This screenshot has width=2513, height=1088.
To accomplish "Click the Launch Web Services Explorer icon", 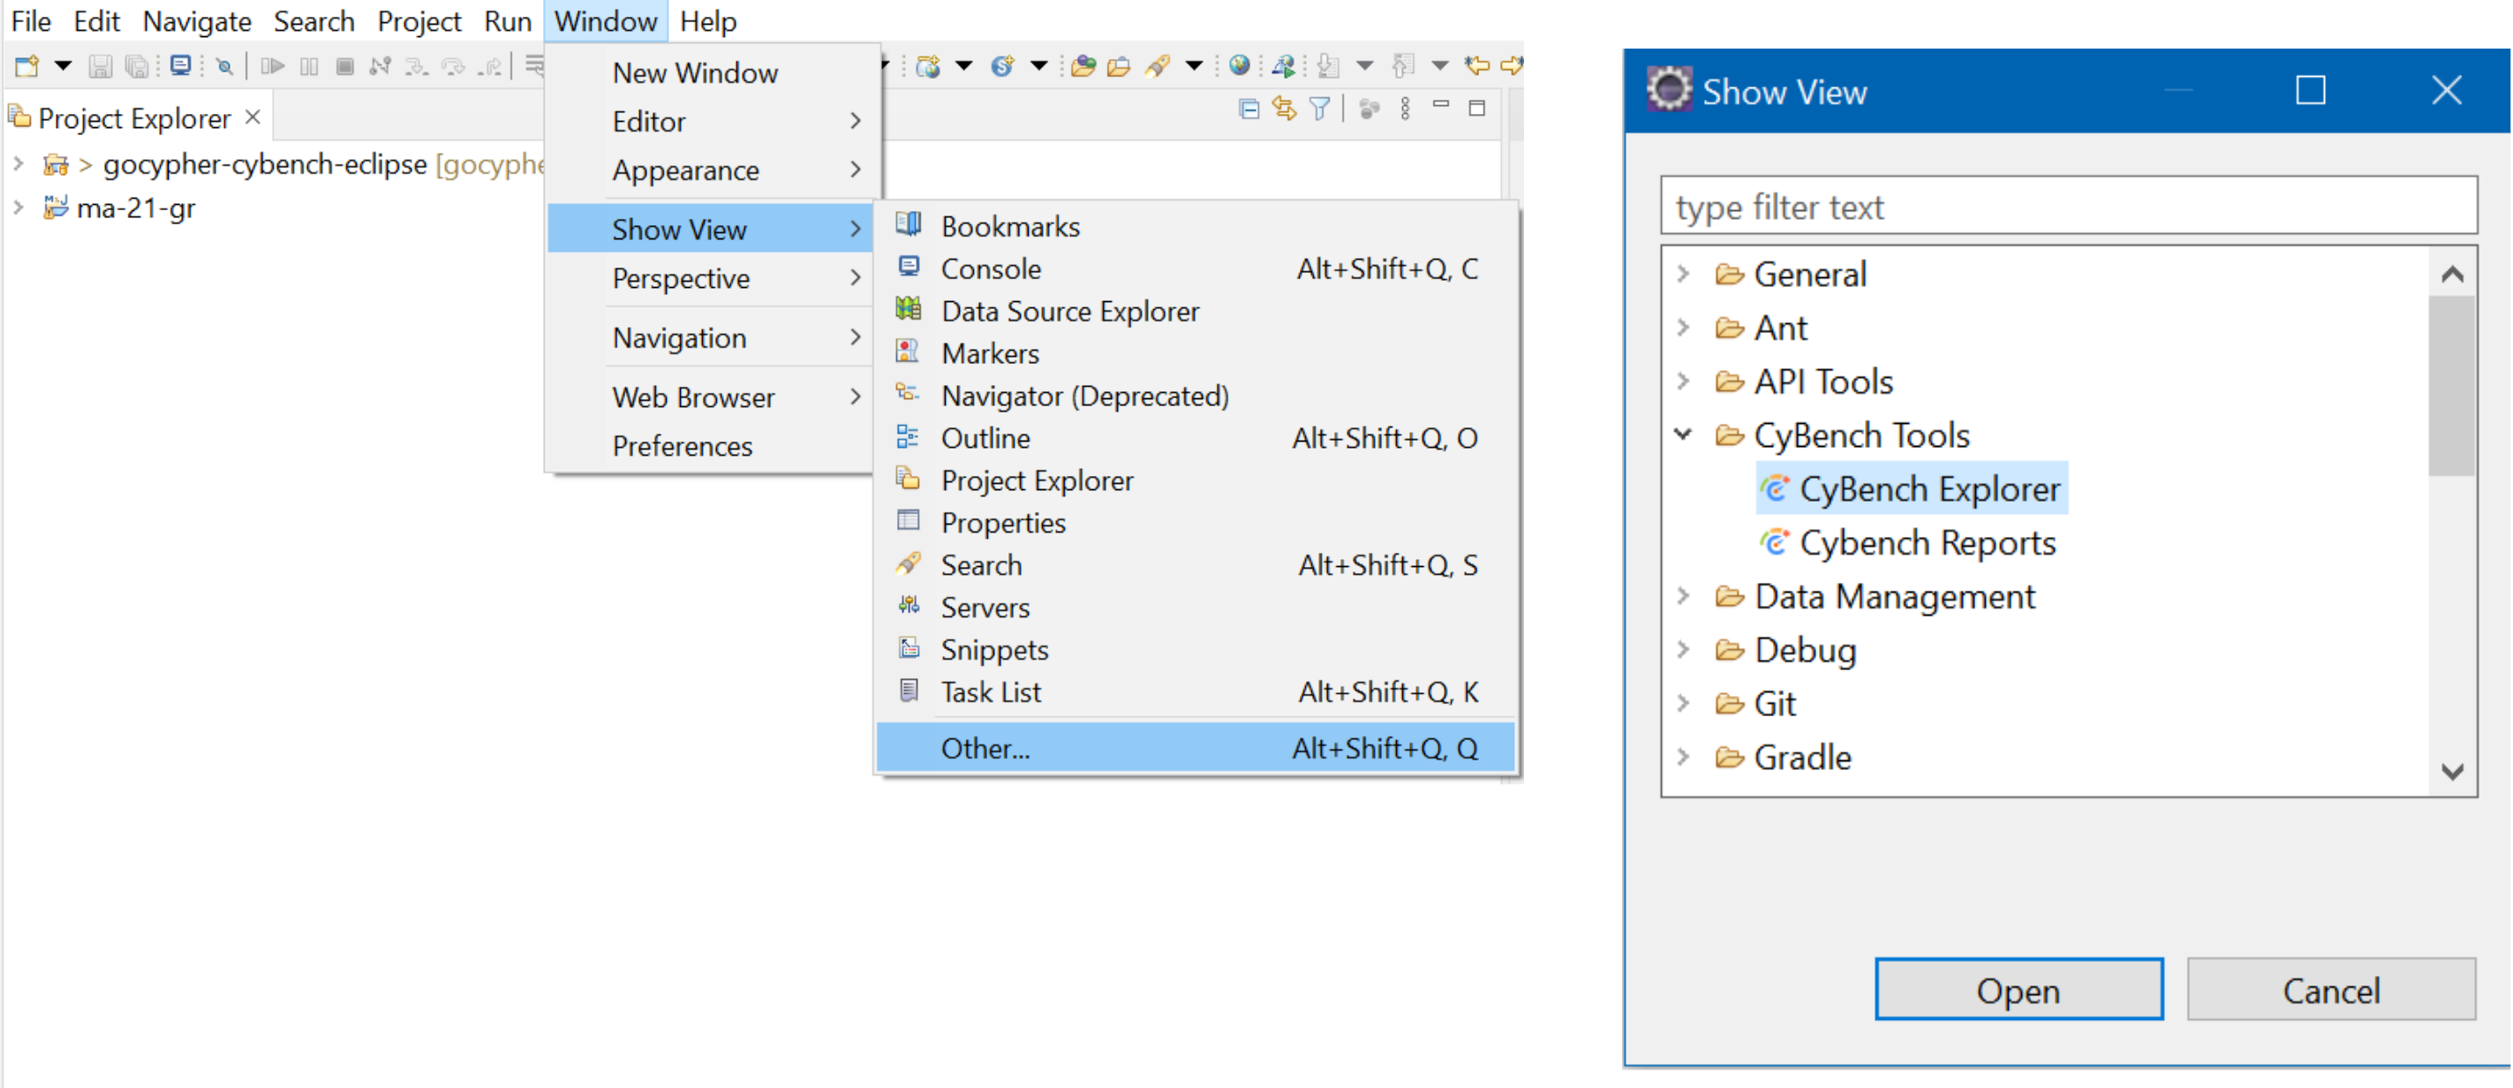I will [x=1284, y=66].
